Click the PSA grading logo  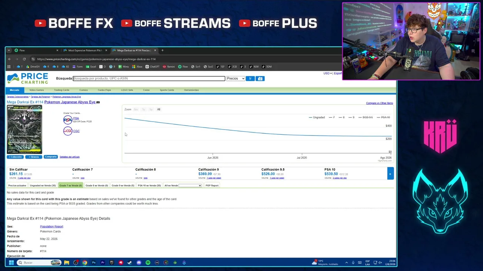click(x=68, y=120)
